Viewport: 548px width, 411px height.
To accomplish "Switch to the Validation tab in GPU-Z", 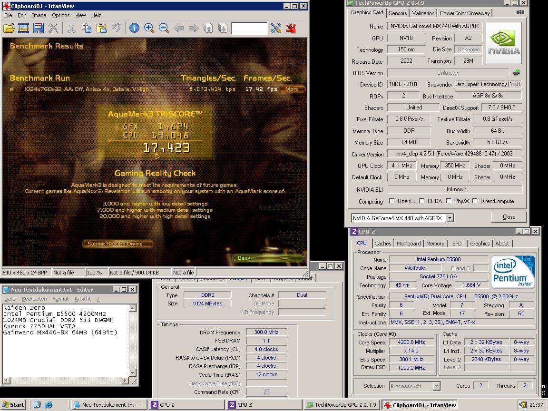I will pos(423,13).
